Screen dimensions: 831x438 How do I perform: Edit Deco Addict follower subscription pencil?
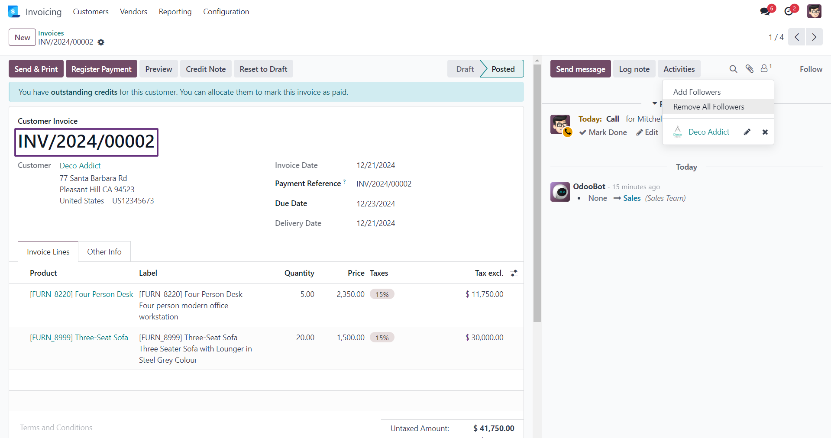click(747, 132)
